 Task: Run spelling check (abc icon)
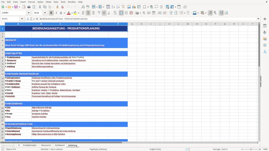88,7
